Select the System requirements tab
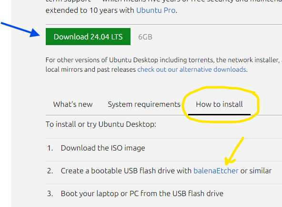Viewport: 282px width, 207px height. click(x=144, y=104)
